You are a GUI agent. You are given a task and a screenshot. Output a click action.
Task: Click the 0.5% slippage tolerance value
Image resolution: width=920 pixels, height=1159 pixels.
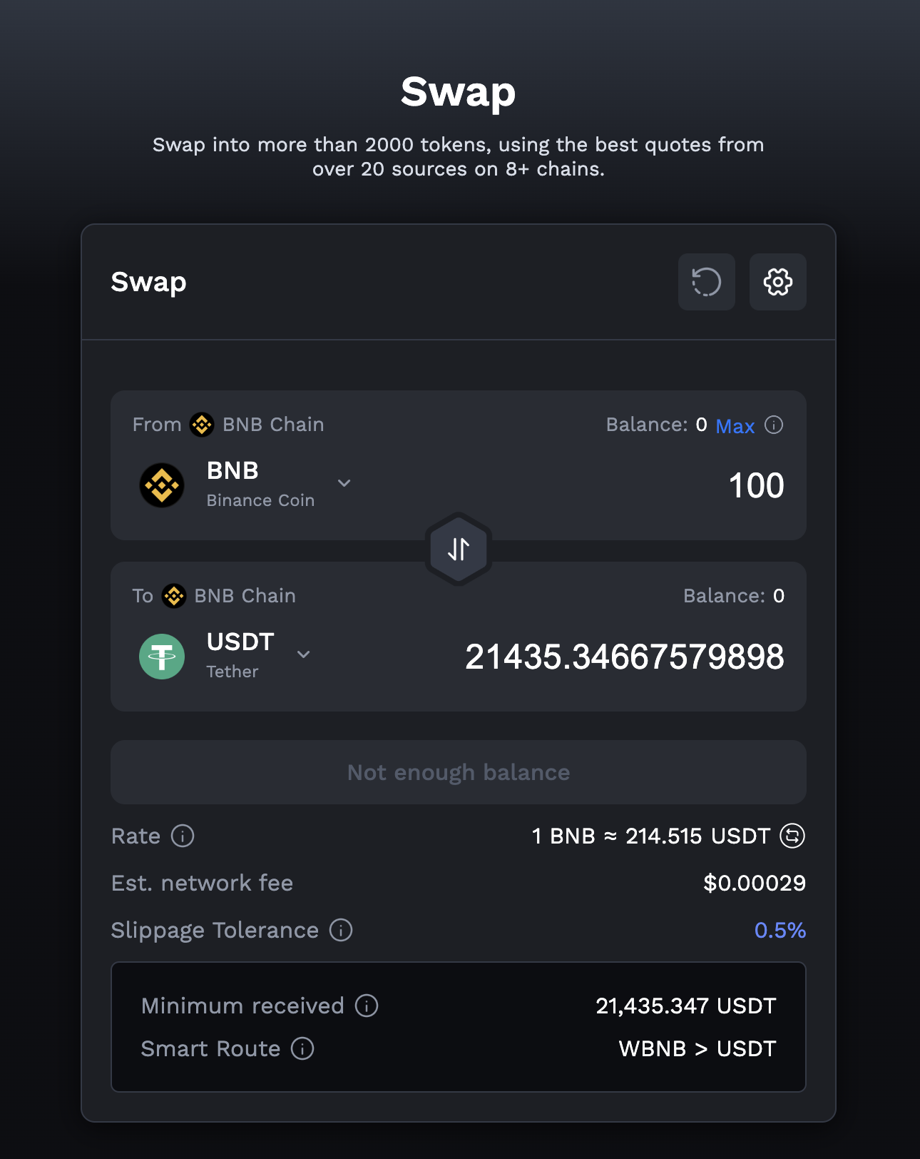(x=780, y=930)
